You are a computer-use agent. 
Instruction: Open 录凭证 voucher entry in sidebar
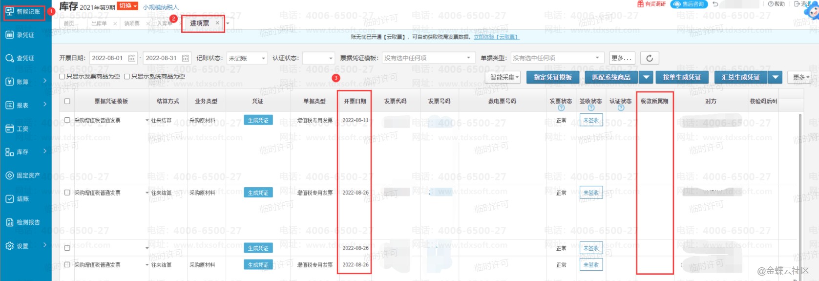[x=24, y=35]
